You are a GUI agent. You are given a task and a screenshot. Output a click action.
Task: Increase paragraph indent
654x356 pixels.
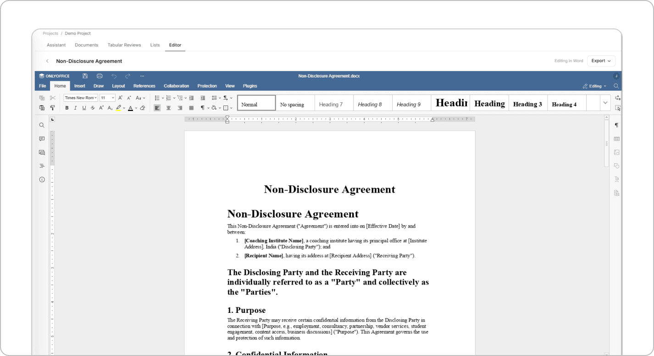coord(203,98)
